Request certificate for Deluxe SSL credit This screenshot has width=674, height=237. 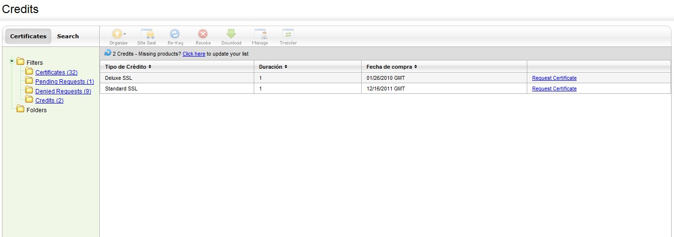click(554, 78)
